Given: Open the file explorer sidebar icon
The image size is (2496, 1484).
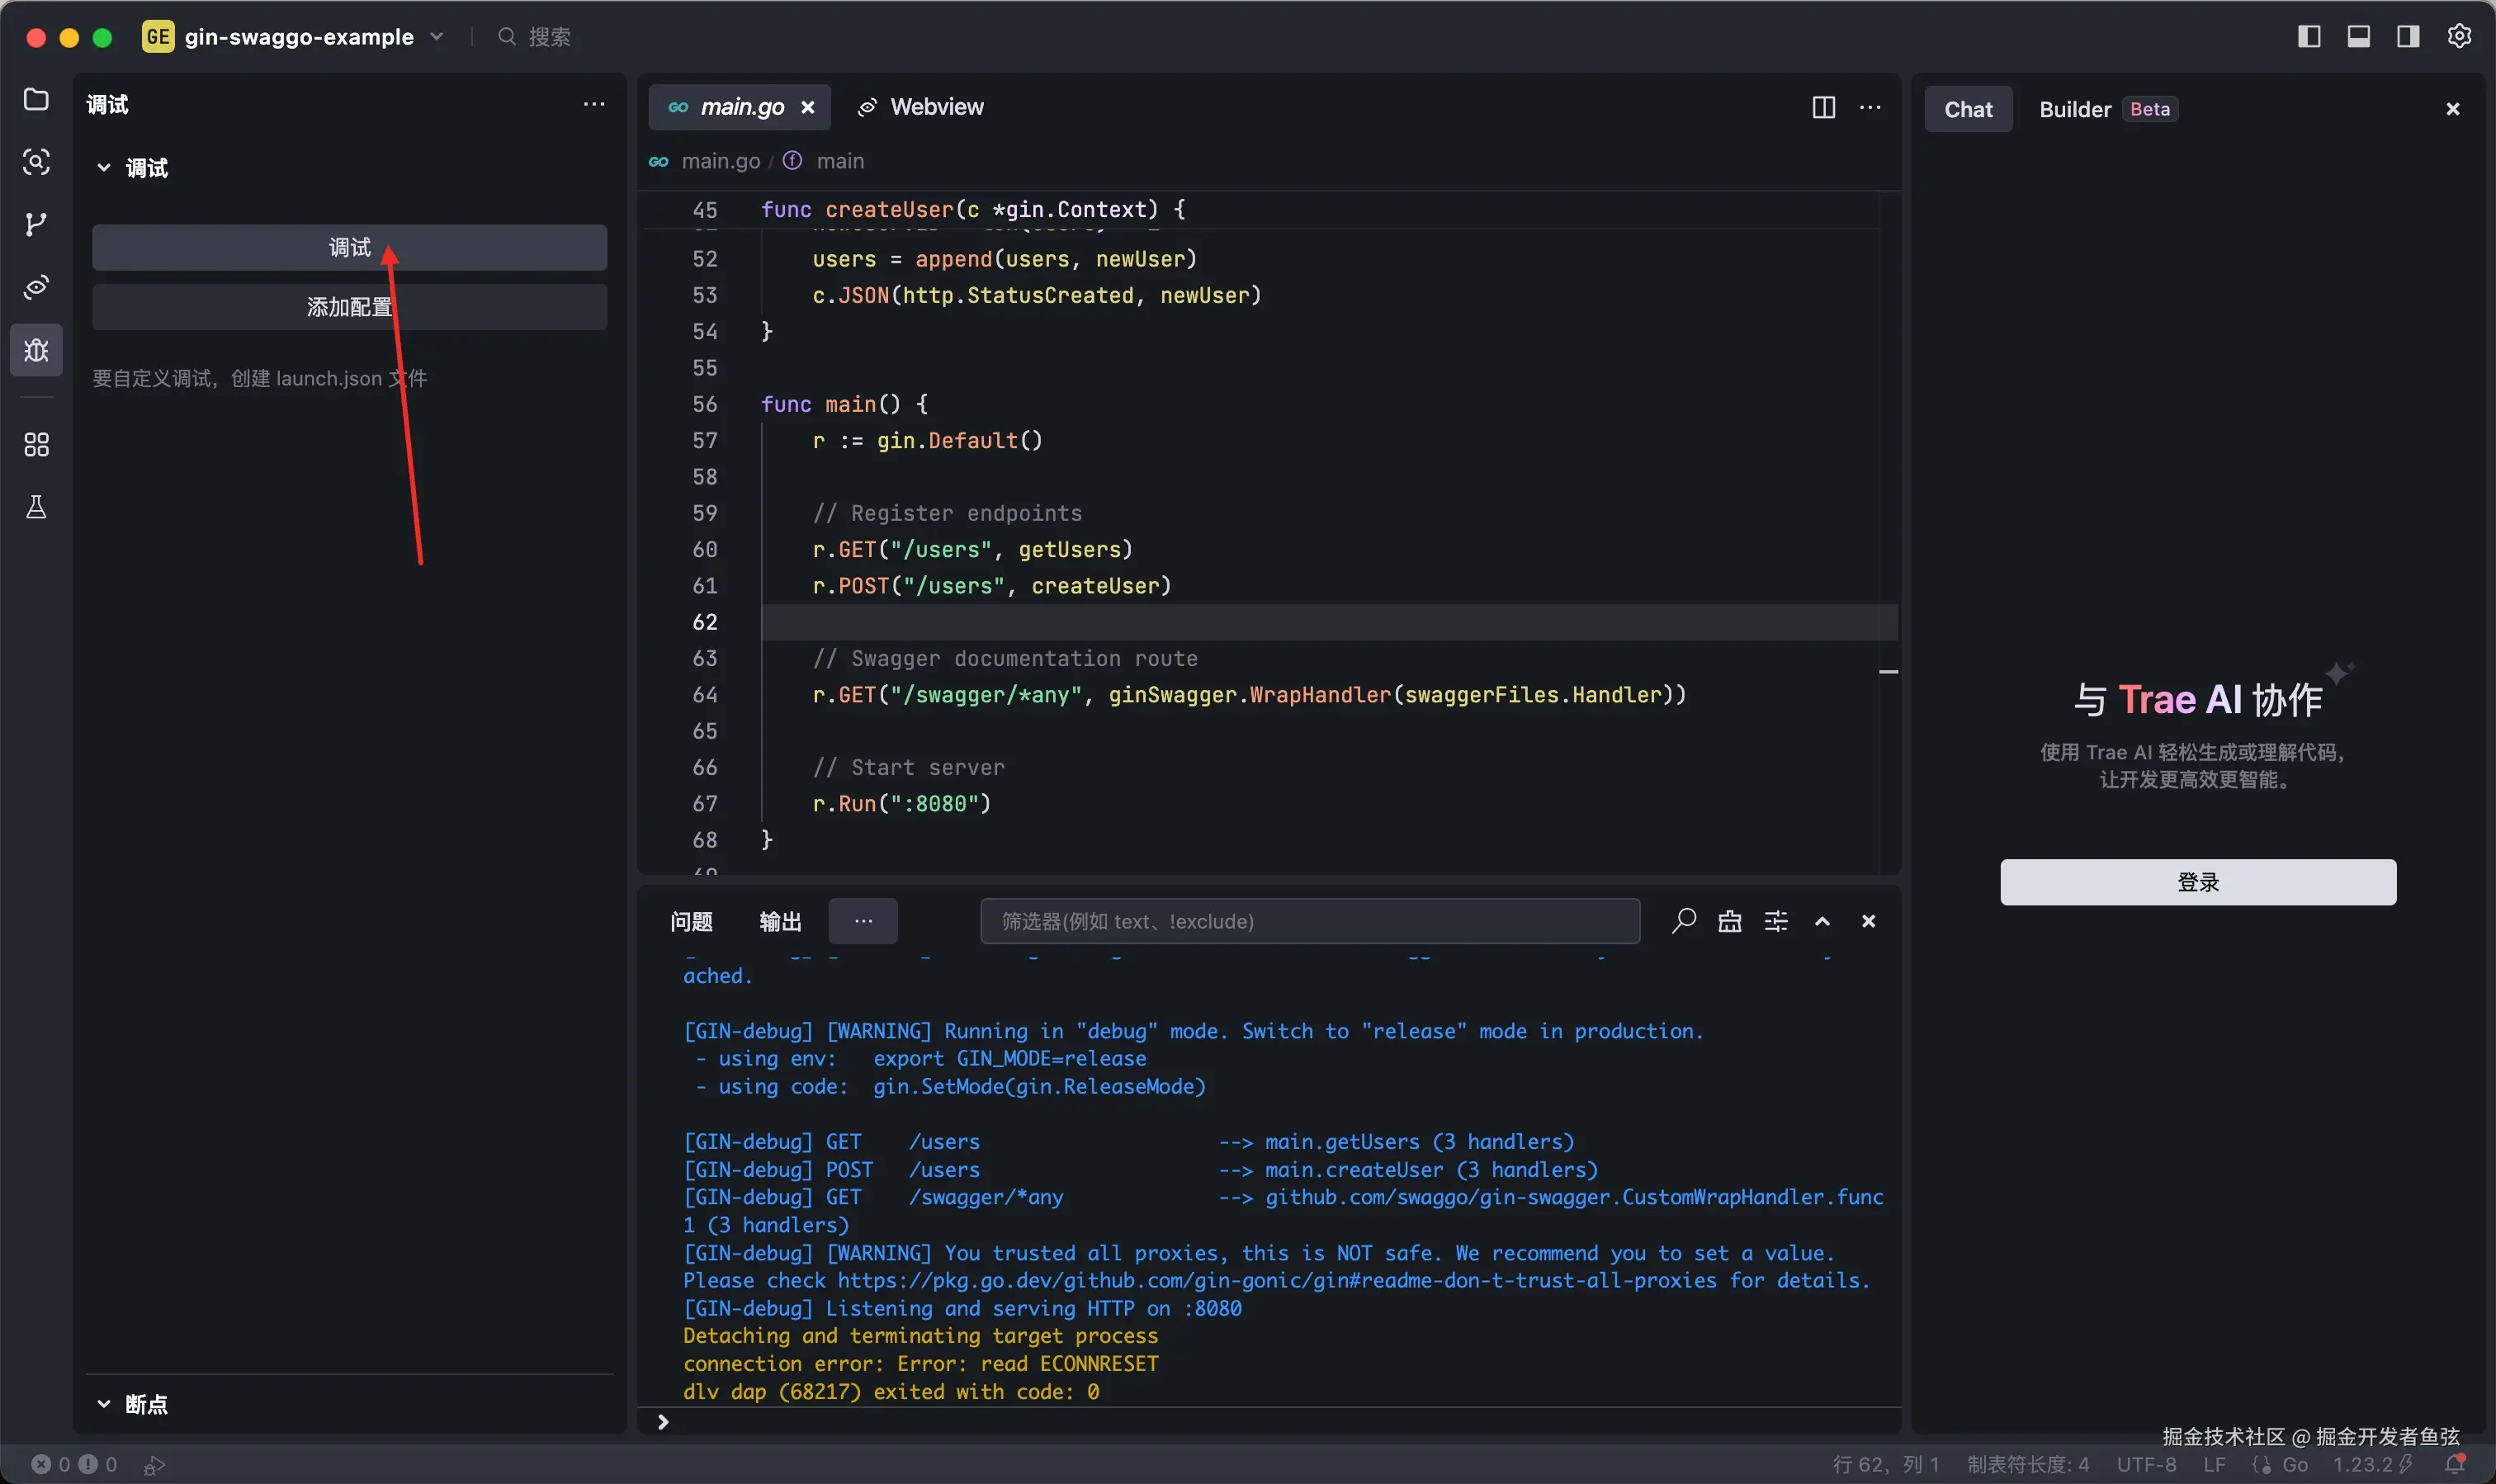Looking at the screenshot, I should (36, 100).
